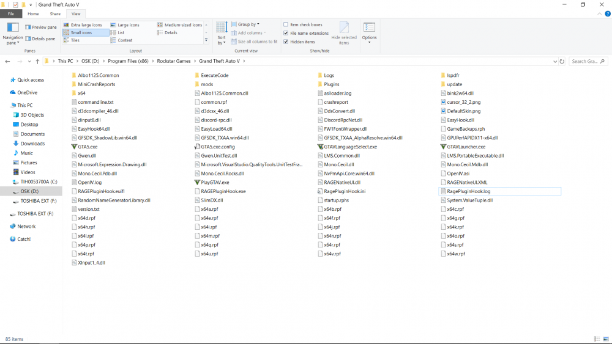Select GTAVLauncher.exe file
Image resolution: width=612 pixels, height=344 pixels.
[x=463, y=147]
